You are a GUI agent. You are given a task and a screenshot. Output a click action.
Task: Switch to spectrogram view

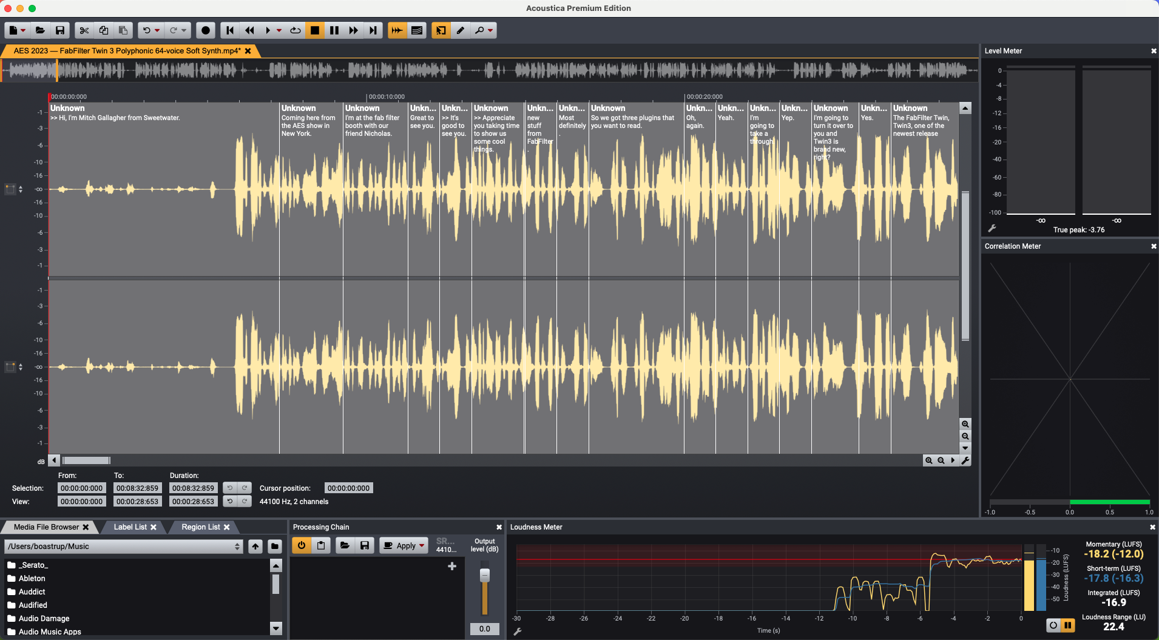pyautogui.click(x=417, y=30)
